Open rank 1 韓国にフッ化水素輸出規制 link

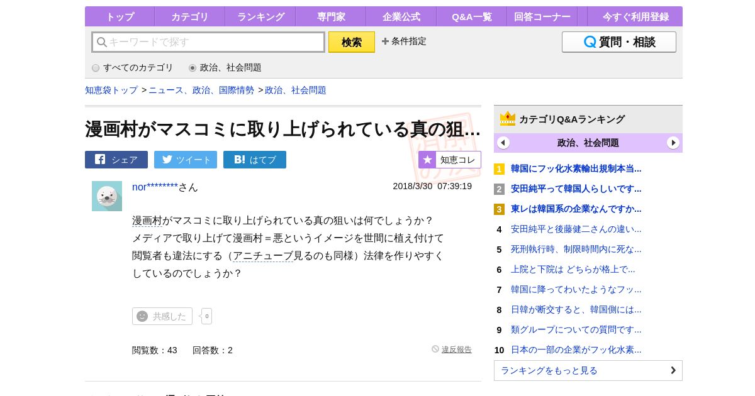576,168
